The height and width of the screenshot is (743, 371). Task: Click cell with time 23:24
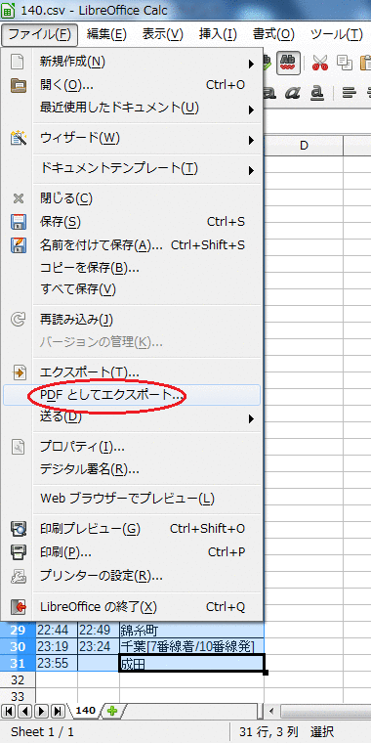(99, 646)
